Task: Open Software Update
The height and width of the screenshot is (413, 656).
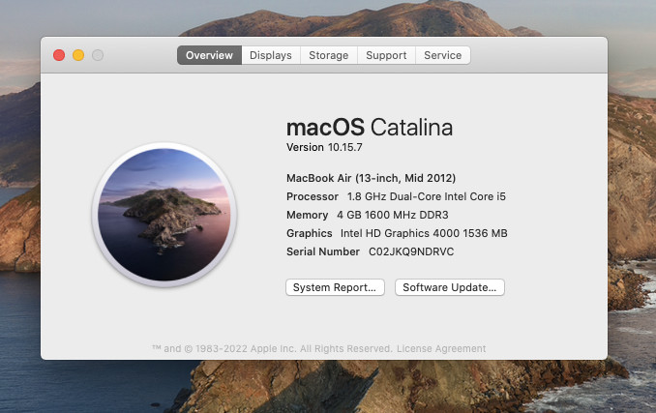Action: (449, 287)
